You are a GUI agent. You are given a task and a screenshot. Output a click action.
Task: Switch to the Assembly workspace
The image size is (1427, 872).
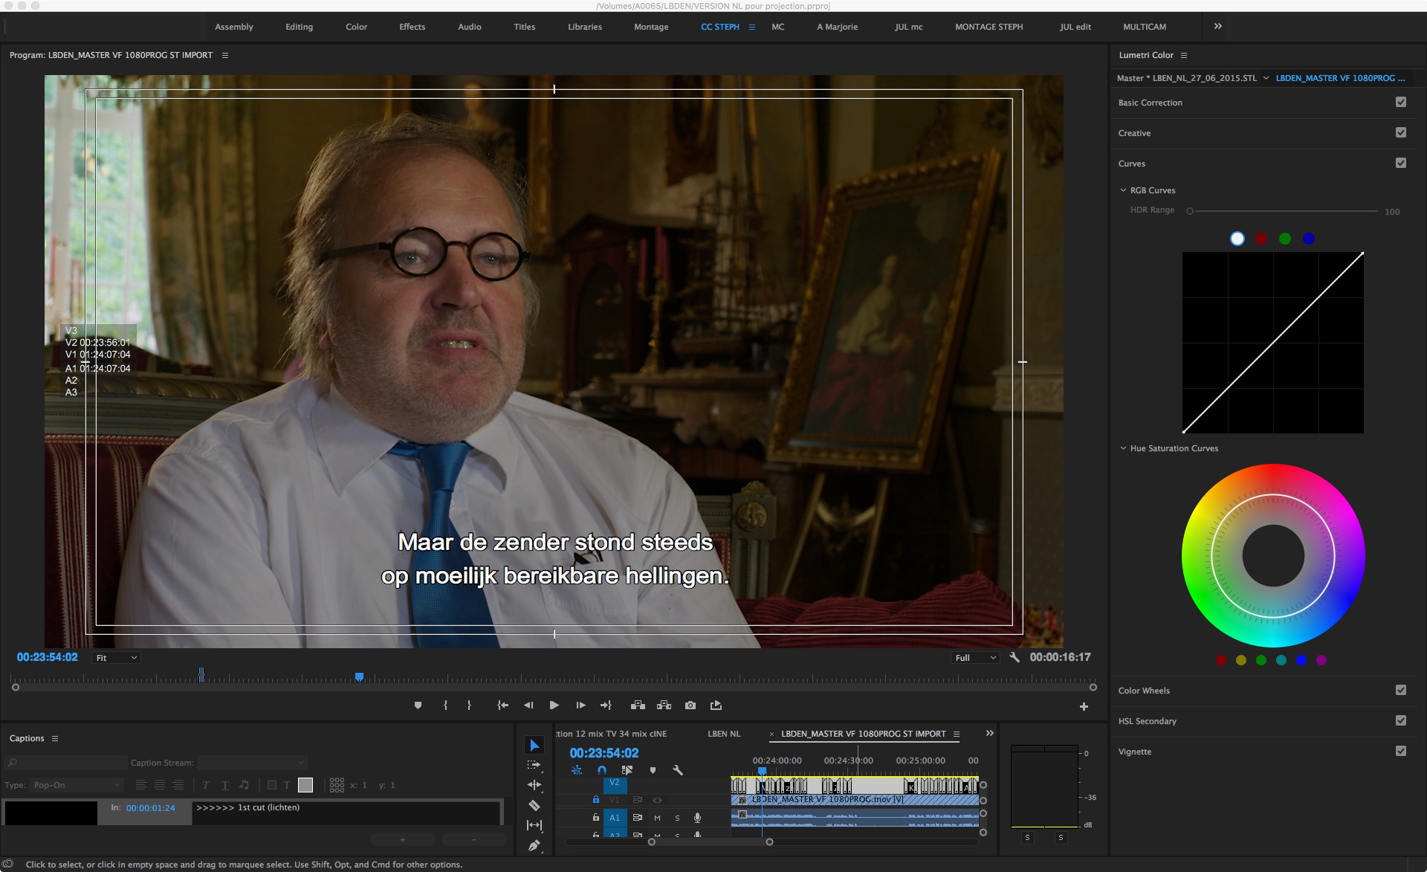click(234, 27)
